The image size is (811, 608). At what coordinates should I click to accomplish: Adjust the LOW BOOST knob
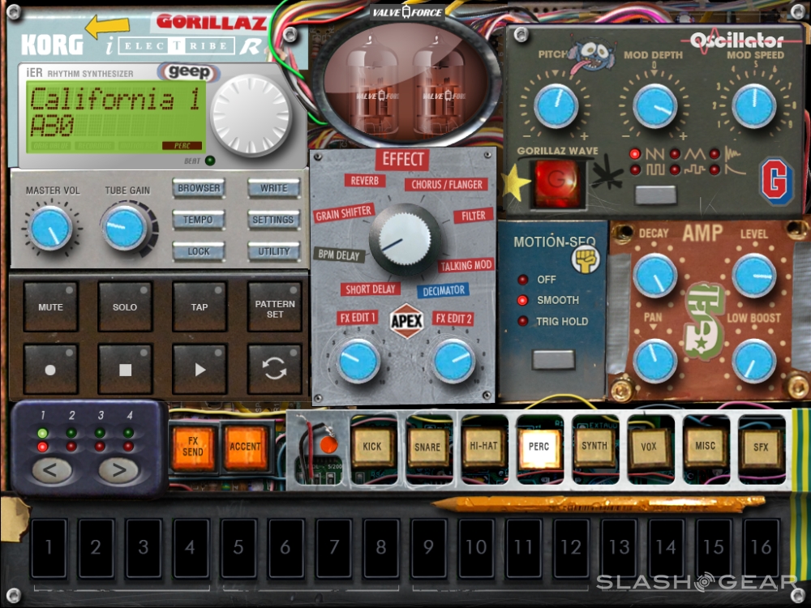click(x=754, y=361)
